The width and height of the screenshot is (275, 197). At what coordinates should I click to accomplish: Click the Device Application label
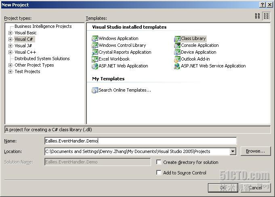(199, 52)
